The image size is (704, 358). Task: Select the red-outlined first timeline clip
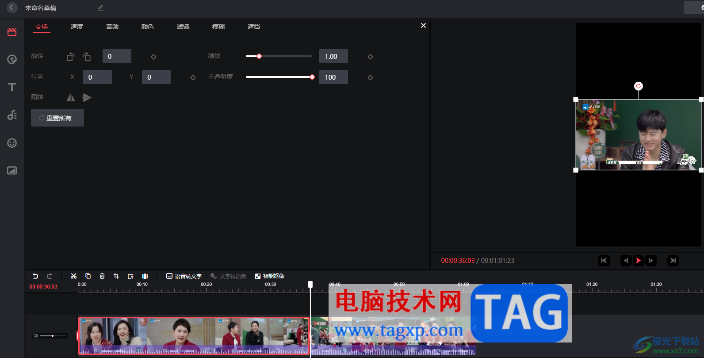coord(194,335)
